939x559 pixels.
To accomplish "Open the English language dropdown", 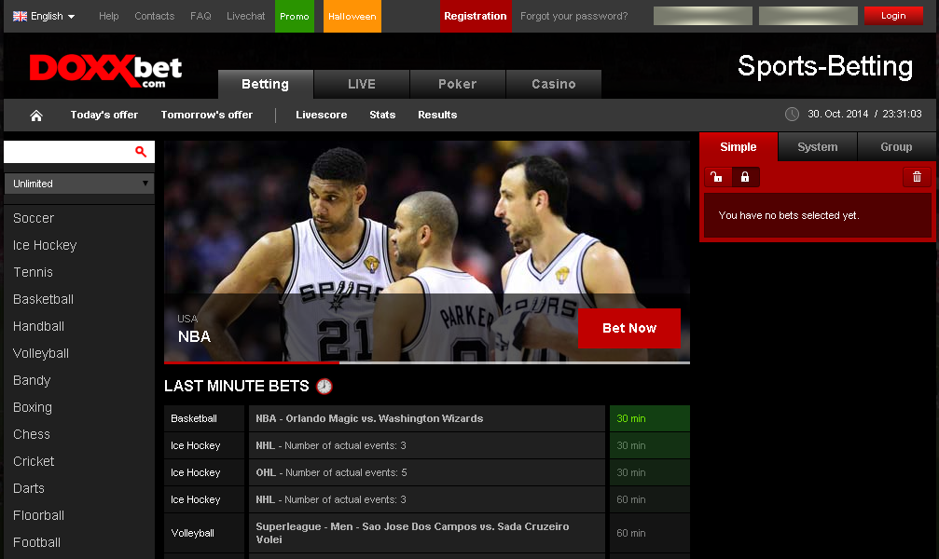I will [x=44, y=16].
